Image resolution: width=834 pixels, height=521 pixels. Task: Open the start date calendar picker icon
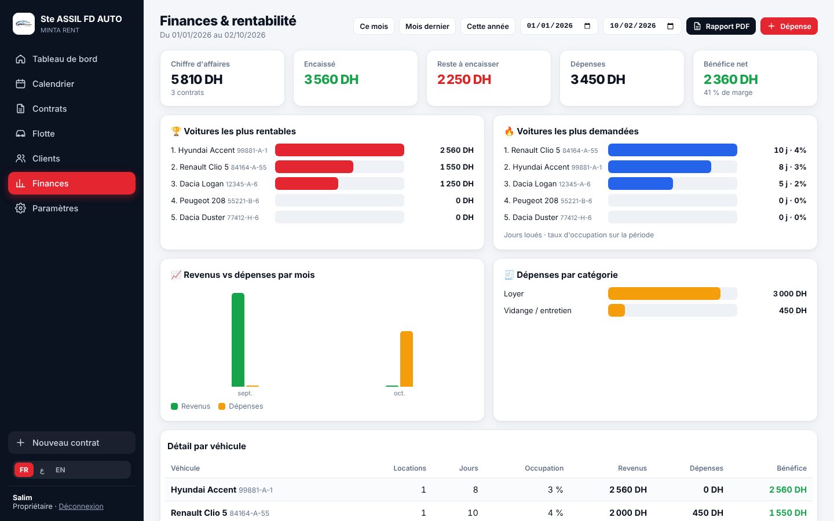(587, 26)
